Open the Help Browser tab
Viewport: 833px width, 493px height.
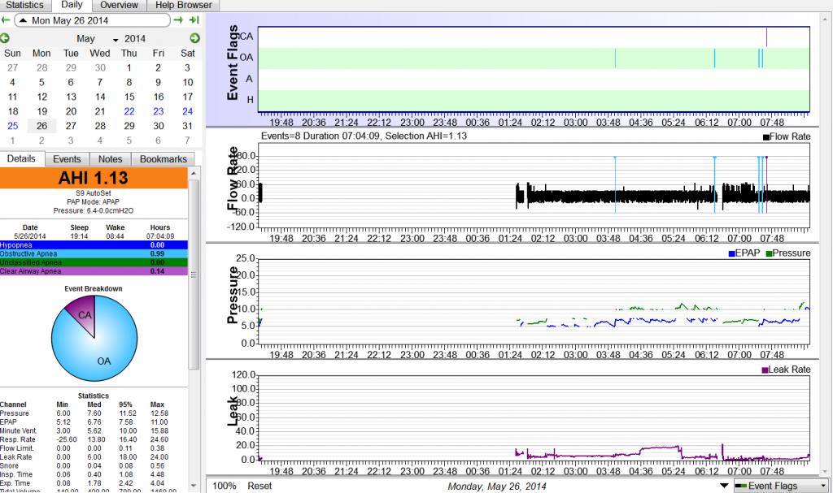pyautogui.click(x=183, y=5)
